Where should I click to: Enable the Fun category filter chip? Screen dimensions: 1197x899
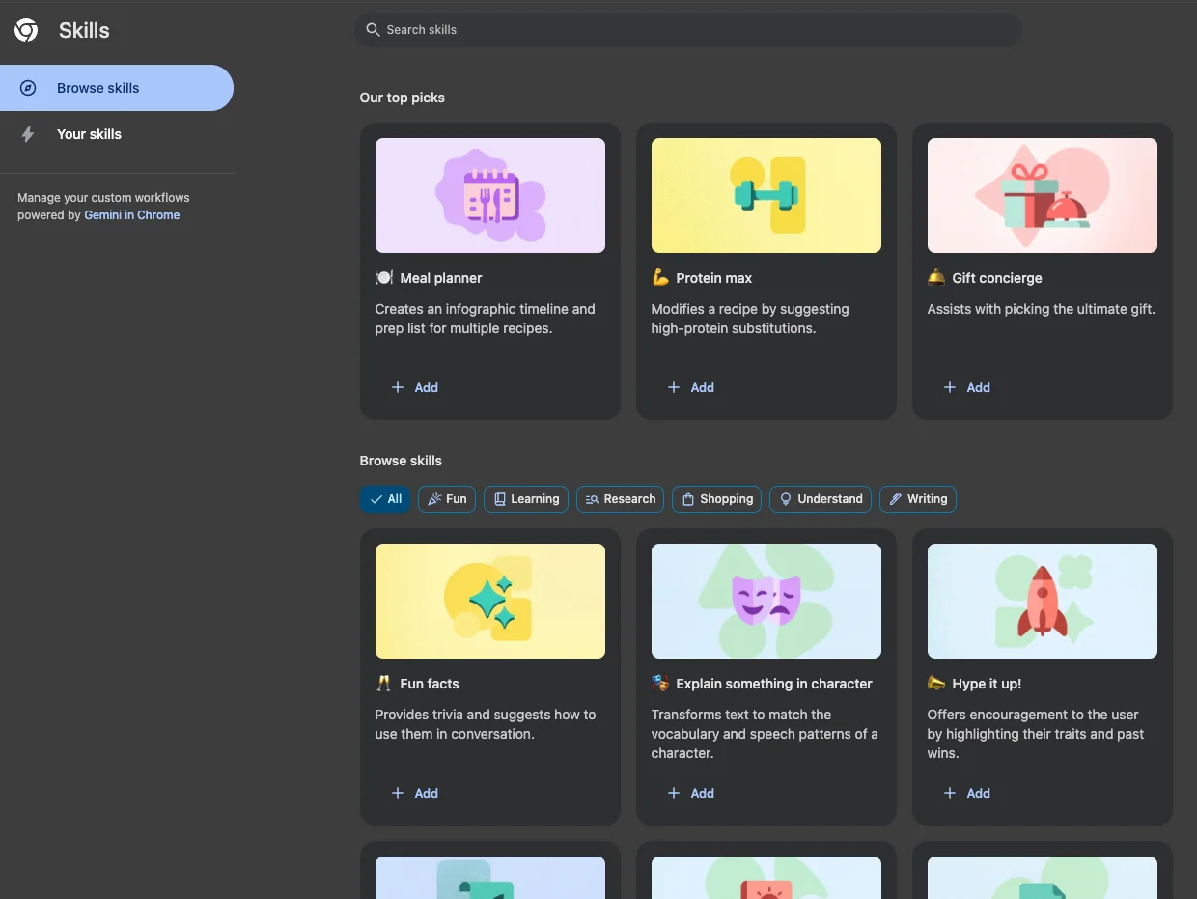pyautogui.click(x=447, y=499)
